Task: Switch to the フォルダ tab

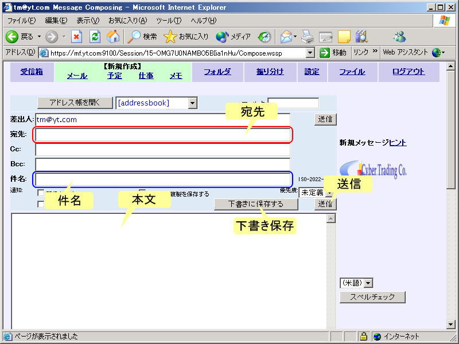Action: [217, 72]
